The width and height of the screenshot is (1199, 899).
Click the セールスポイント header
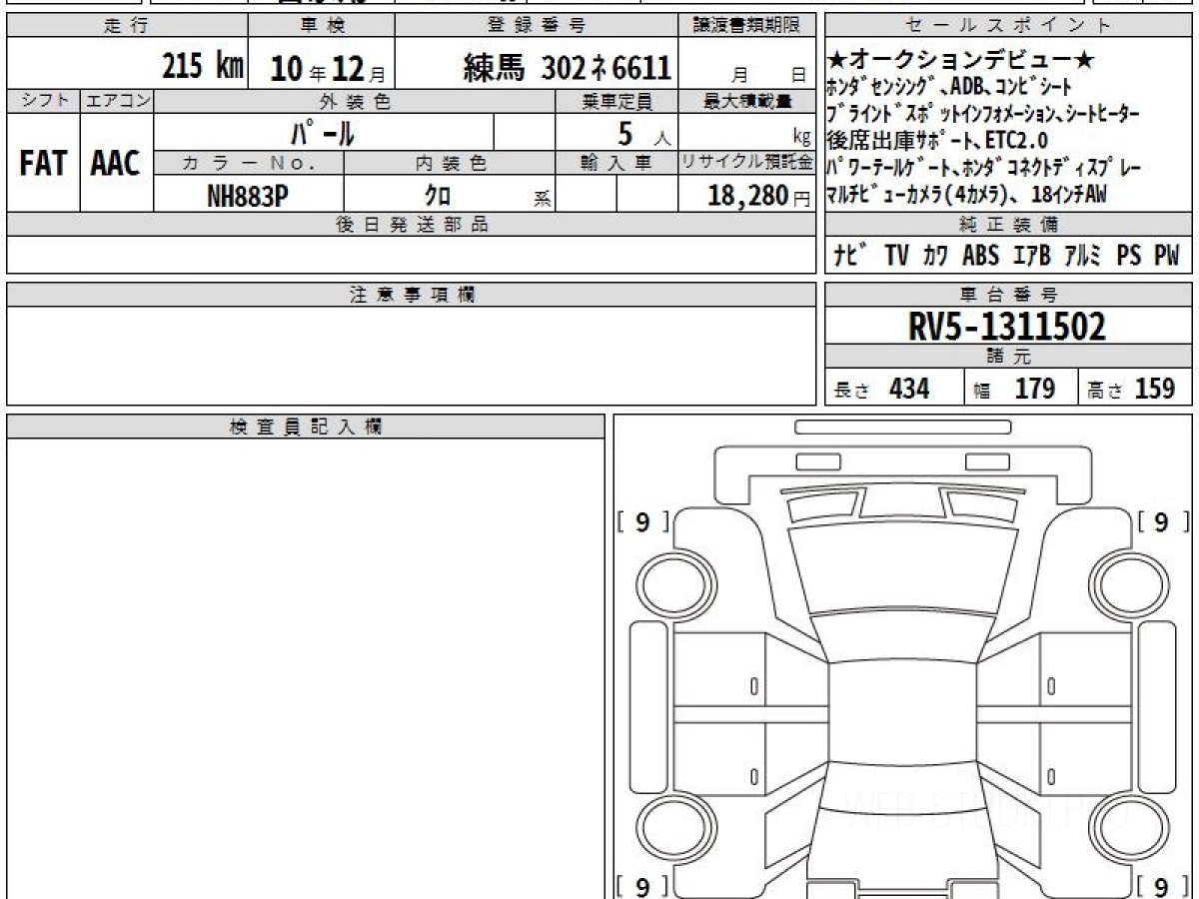click(x=1007, y=26)
